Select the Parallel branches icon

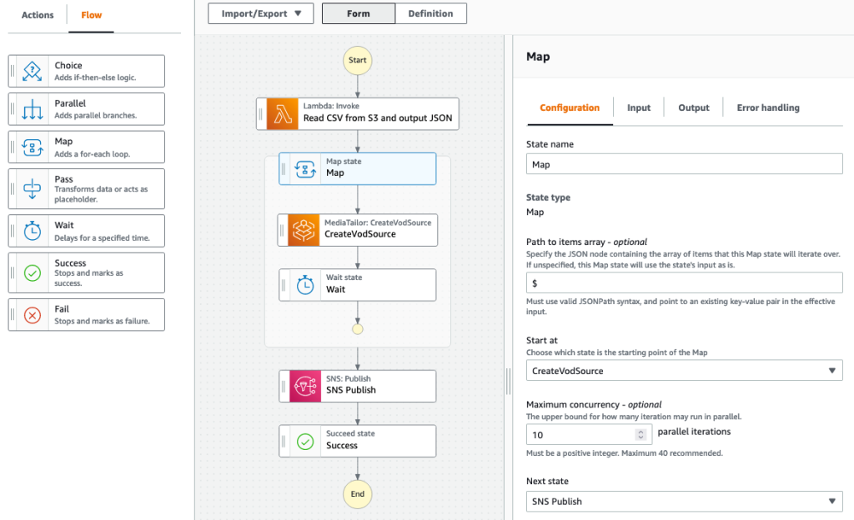[x=32, y=109]
